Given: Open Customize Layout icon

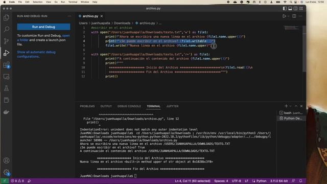Looking at the screenshot, I should [301, 8].
